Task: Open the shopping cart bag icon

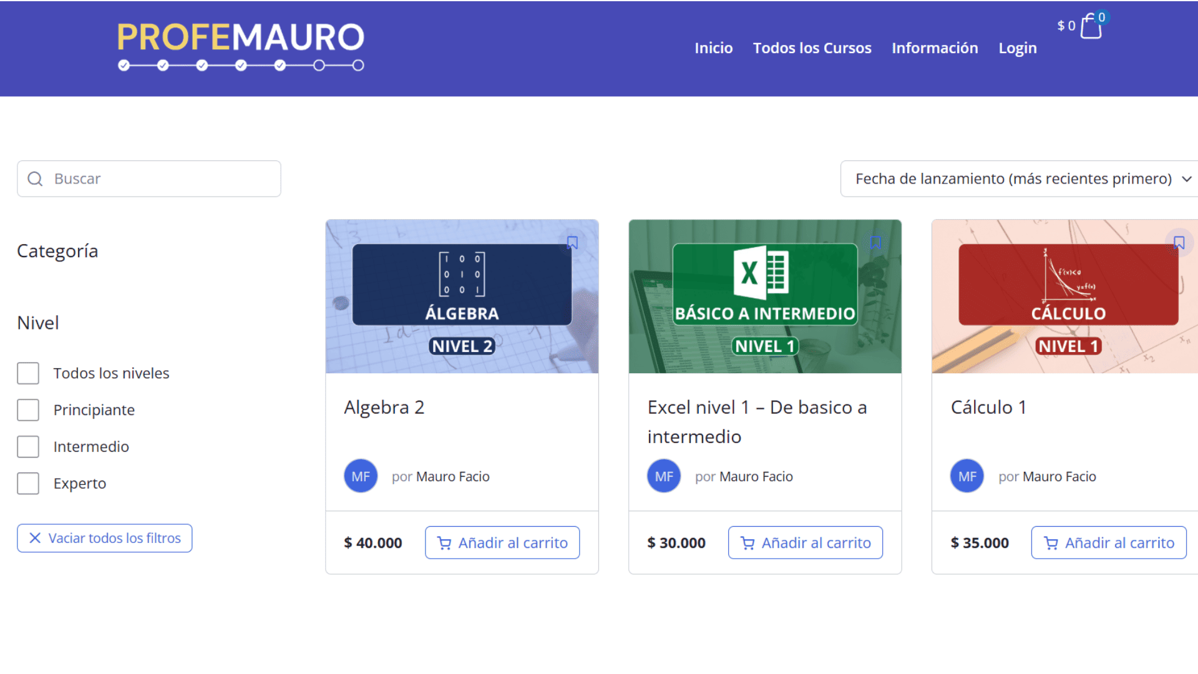Action: 1091,27
